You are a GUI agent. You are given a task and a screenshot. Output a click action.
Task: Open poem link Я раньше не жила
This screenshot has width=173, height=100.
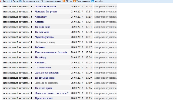[45, 6]
